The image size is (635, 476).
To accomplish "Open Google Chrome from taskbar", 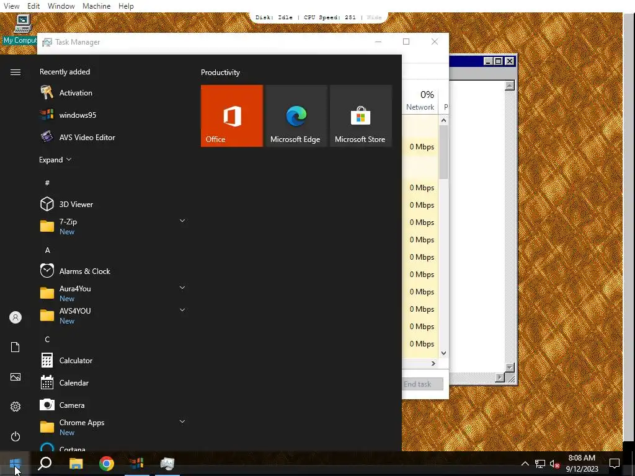I will pyautogui.click(x=107, y=464).
